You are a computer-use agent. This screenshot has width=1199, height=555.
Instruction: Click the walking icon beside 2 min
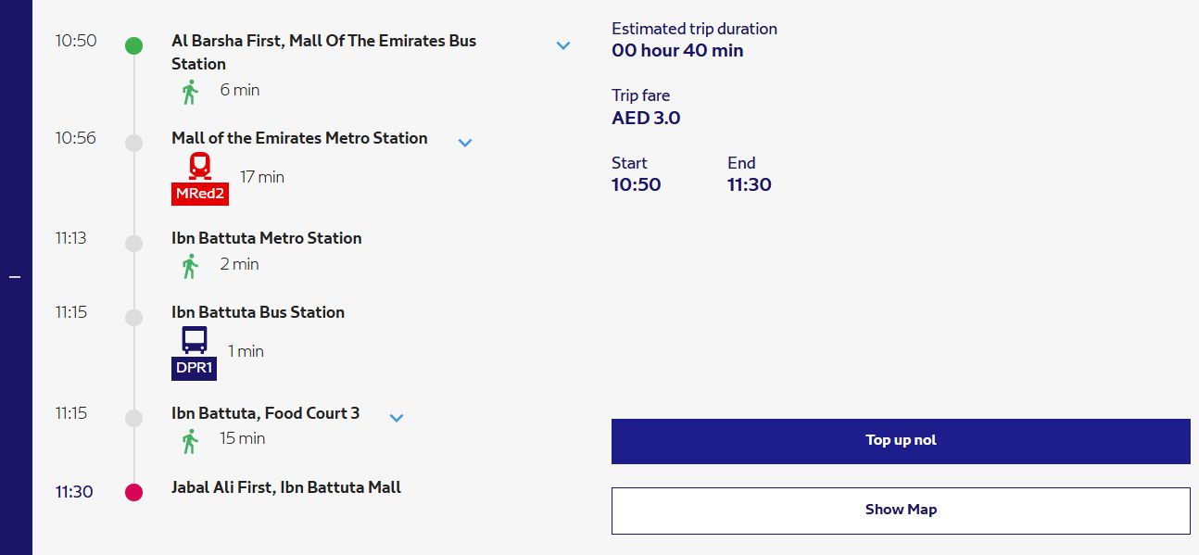point(190,265)
